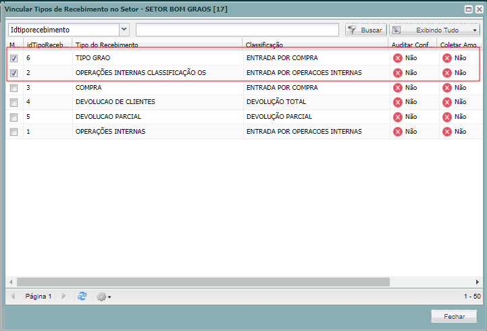Click red X in Coletar Amo for TIPO GRAO
Screen dimensions: 487x331
[x=447, y=58]
